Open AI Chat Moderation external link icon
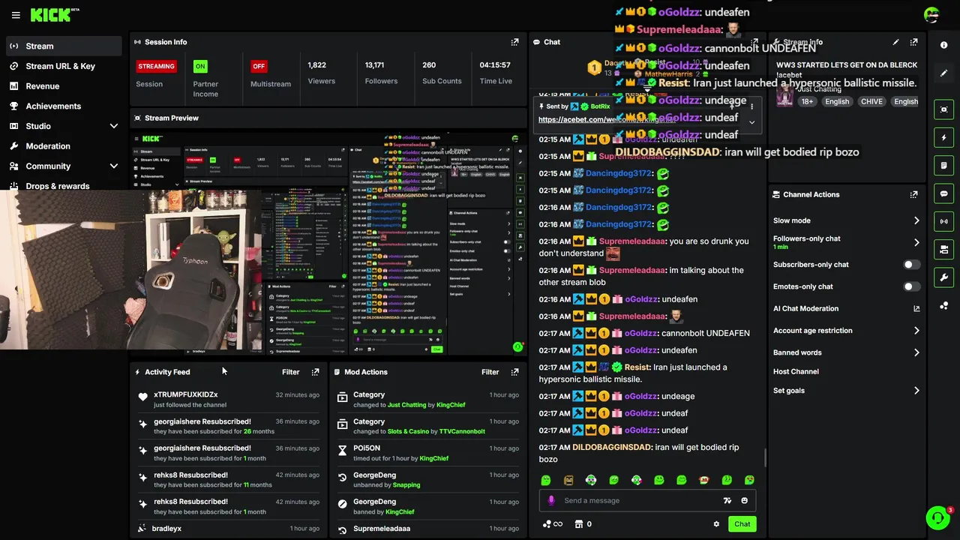 [x=916, y=308]
